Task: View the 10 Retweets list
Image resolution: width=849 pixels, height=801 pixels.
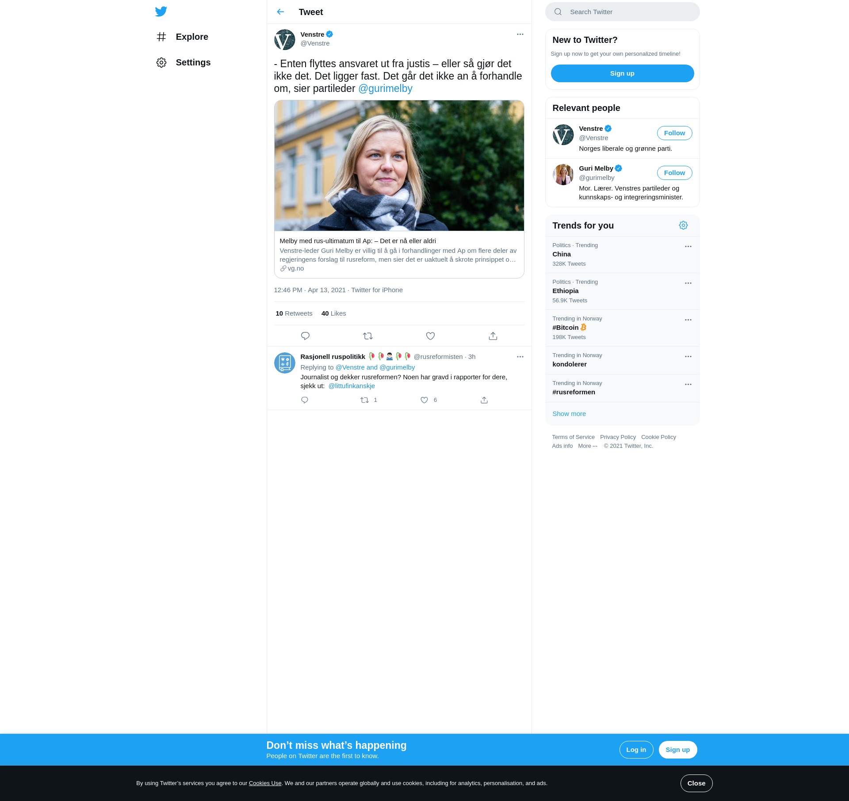Action: pyautogui.click(x=294, y=313)
